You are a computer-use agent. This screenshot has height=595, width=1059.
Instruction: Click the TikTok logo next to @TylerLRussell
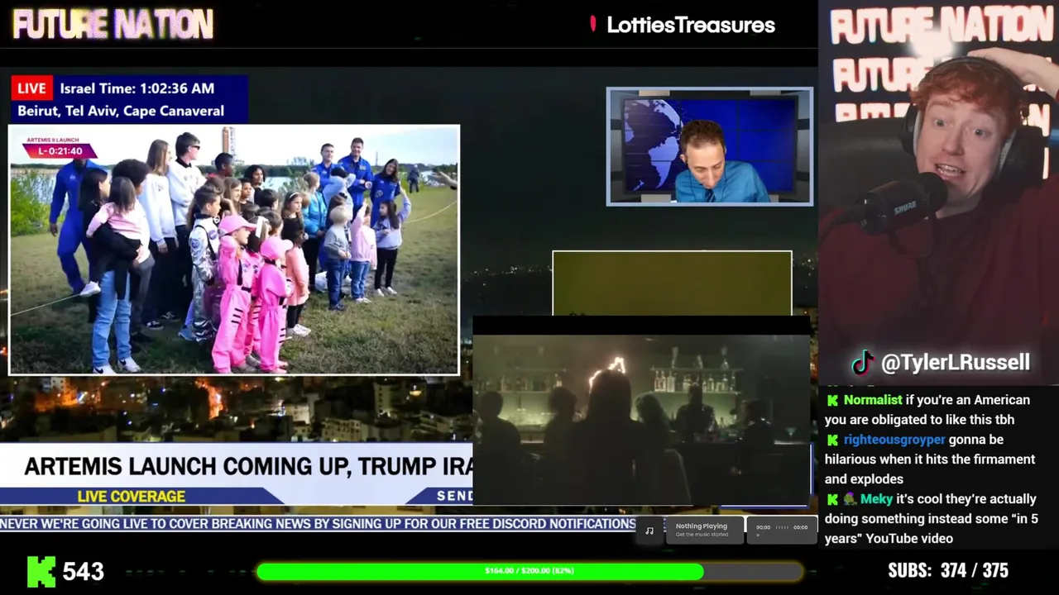click(x=863, y=363)
